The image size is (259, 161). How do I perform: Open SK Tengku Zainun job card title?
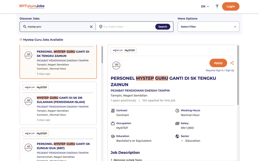pyautogui.click(x=63, y=54)
